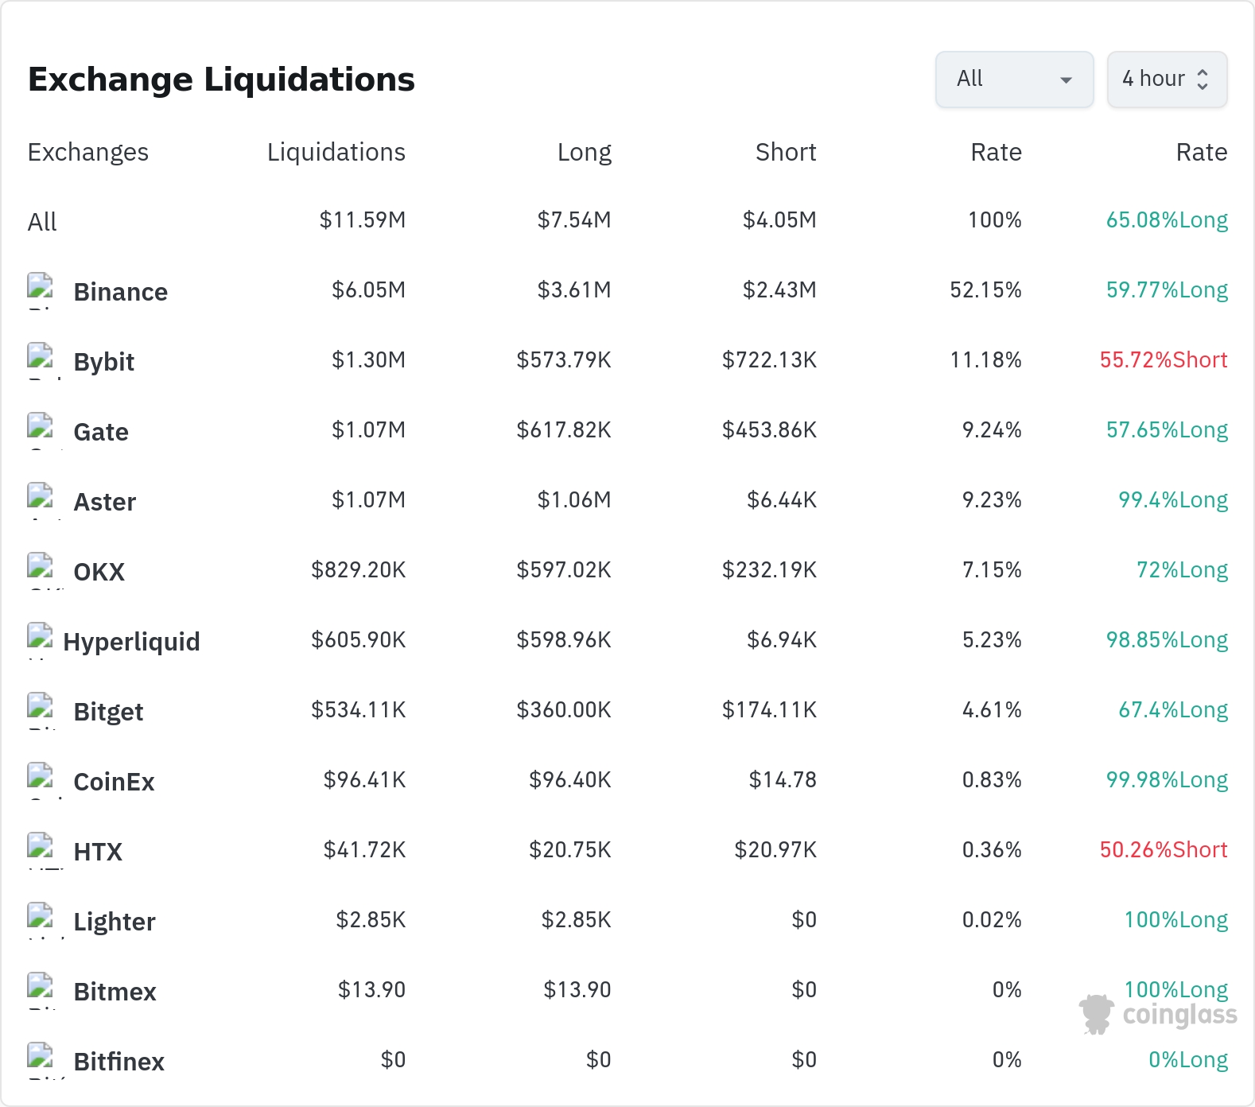This screenshot has height=1107, width=1255.
Task: Click the Lighter exchange logo icon
Action: 41,919
